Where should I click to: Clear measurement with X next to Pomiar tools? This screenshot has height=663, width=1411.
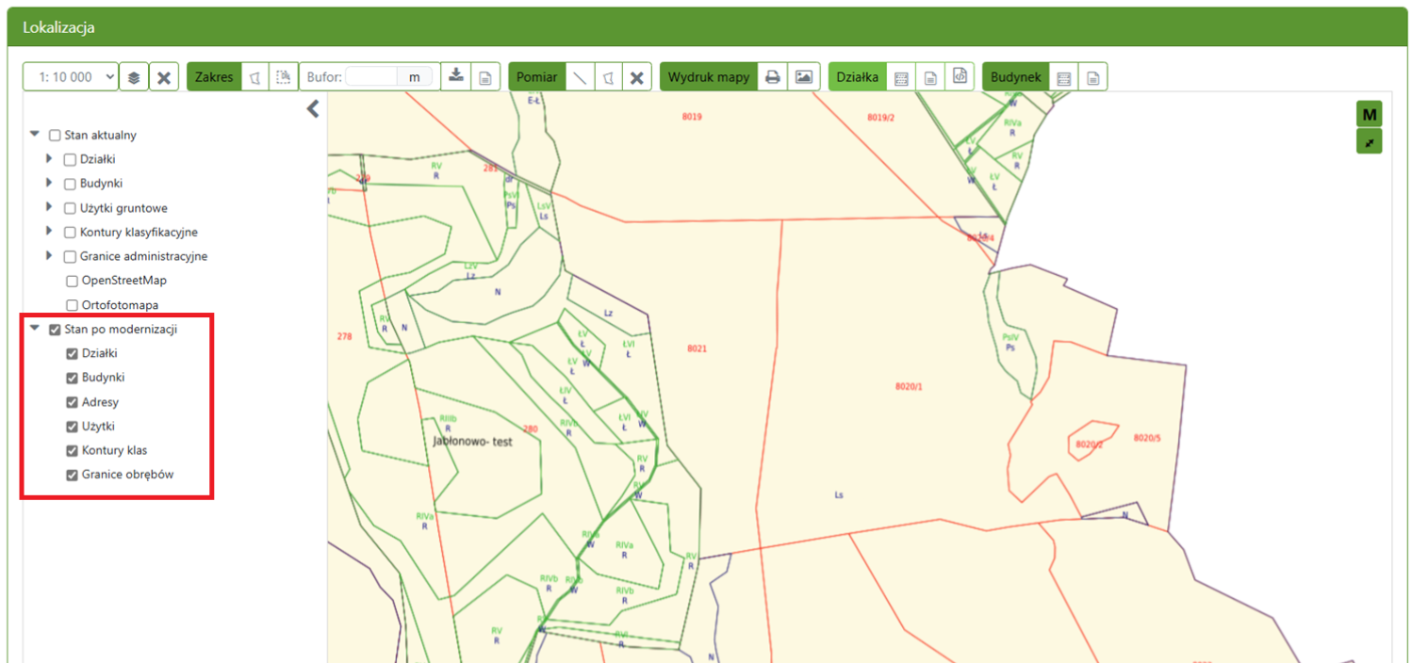click(636, 77)
